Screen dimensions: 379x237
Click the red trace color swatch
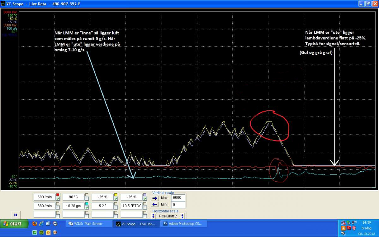coord(58,195)
